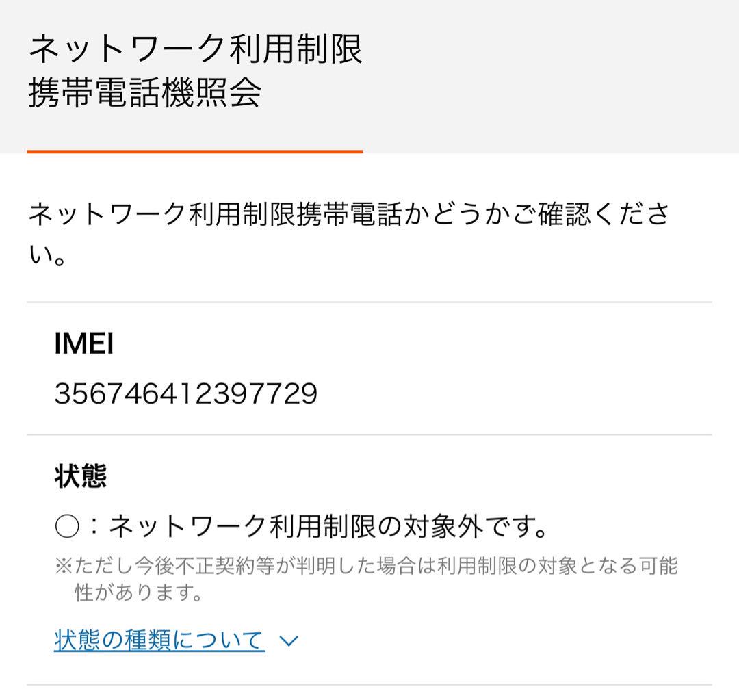The height and width of the screenshot is (689, 739).
Task: Click the bottom divider below the 状態の種類 link
Action: (x=369, y=684)
